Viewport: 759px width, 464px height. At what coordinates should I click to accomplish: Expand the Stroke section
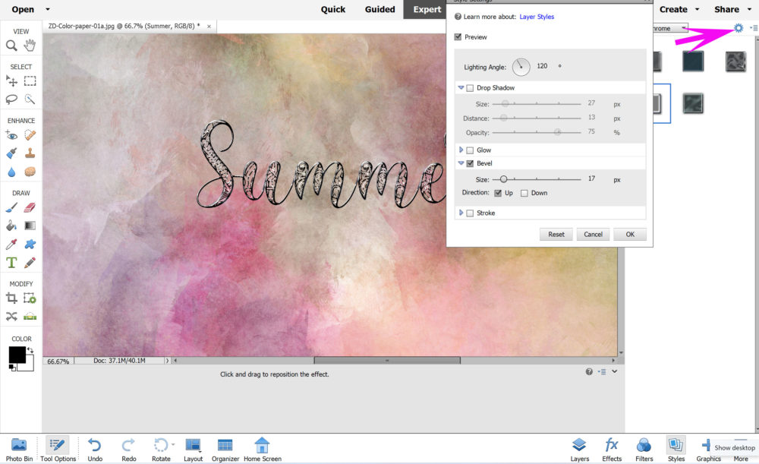pos(461,213)
